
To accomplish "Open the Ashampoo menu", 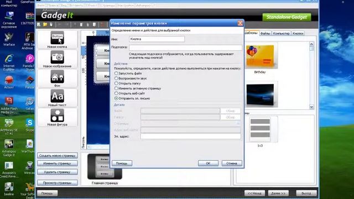I will coord(143,6).
